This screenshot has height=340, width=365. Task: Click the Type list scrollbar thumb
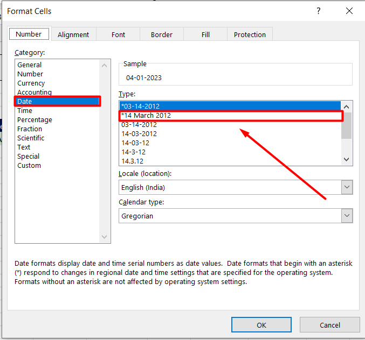click(x=346, y=126)
